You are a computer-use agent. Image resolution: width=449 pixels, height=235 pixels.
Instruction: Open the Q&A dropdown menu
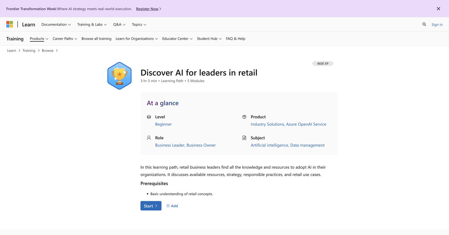pyautogui.click(x=119, y=25)
